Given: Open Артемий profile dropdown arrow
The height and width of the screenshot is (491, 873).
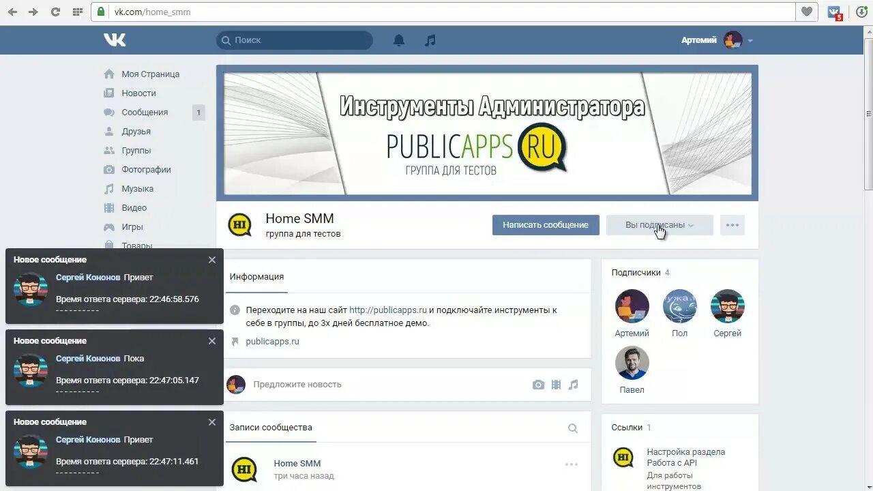Looking at the screenshot, I should [x=750, y=41].
